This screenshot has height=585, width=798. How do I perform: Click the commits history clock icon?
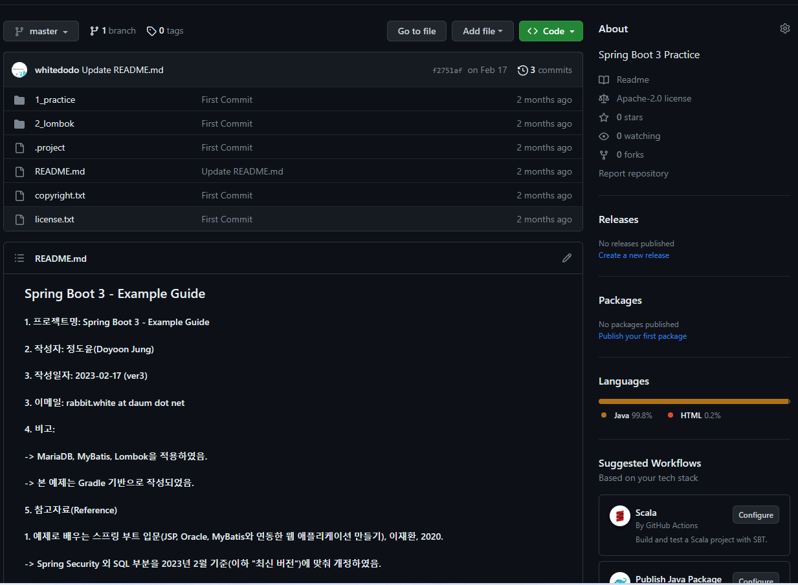pyautogui.click(x=523, y=70)
